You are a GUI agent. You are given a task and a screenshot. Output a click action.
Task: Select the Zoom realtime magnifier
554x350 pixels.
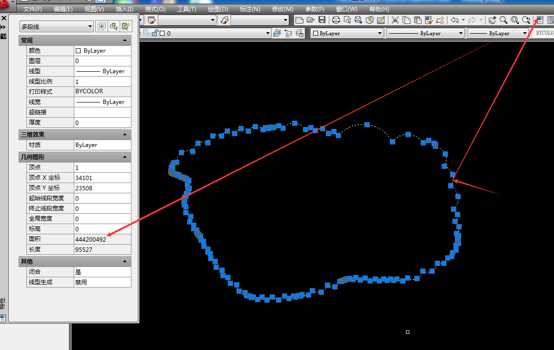504,20
